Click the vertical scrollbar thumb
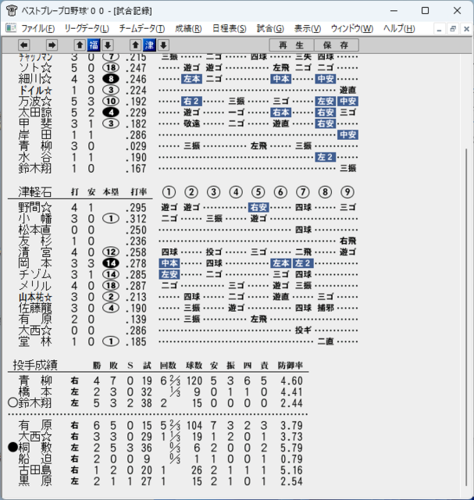Viewport: 474px width, 500px height. point(466,317)
